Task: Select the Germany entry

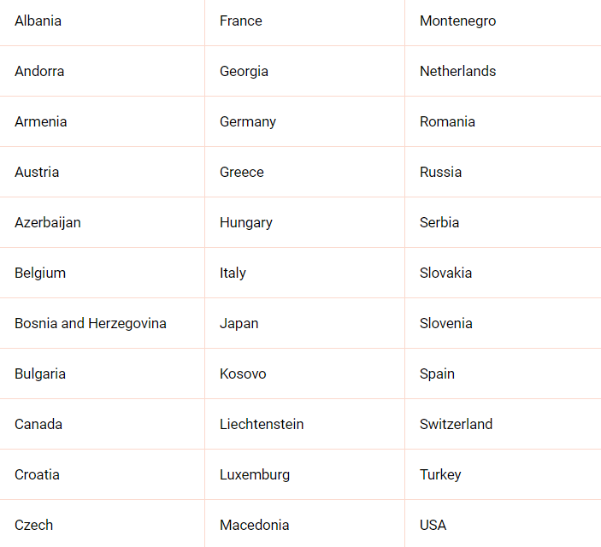Action: 248,122
